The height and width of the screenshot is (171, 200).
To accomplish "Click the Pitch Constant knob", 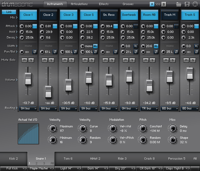I will click(x=143, y=128).
